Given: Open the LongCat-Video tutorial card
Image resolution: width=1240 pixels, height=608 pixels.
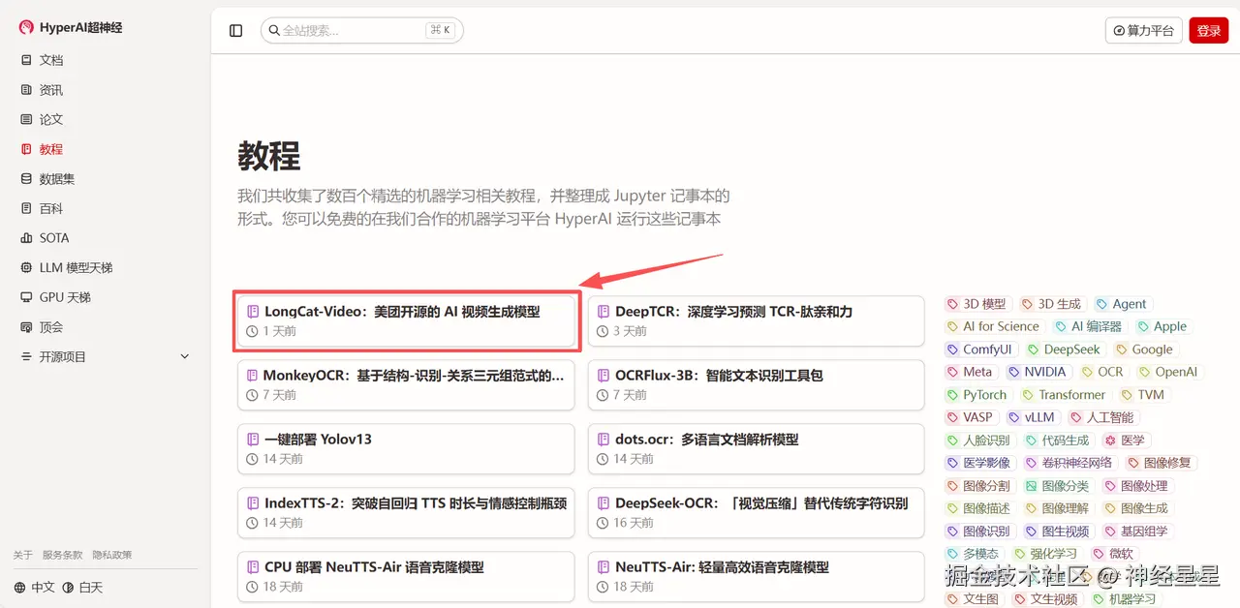Looking at the screenshot, I should 406,320.
